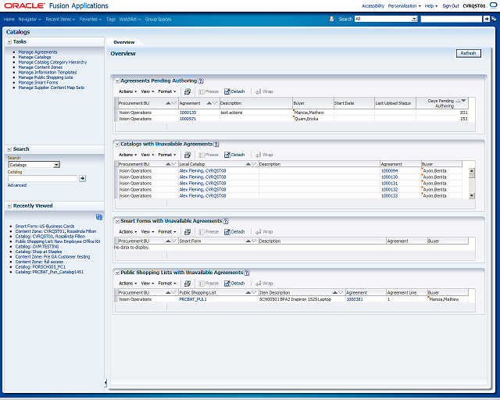This screenshot has width=500, height=400.
Task: Click the go arrow beside global search field
Action: click(x=486, y=19)
